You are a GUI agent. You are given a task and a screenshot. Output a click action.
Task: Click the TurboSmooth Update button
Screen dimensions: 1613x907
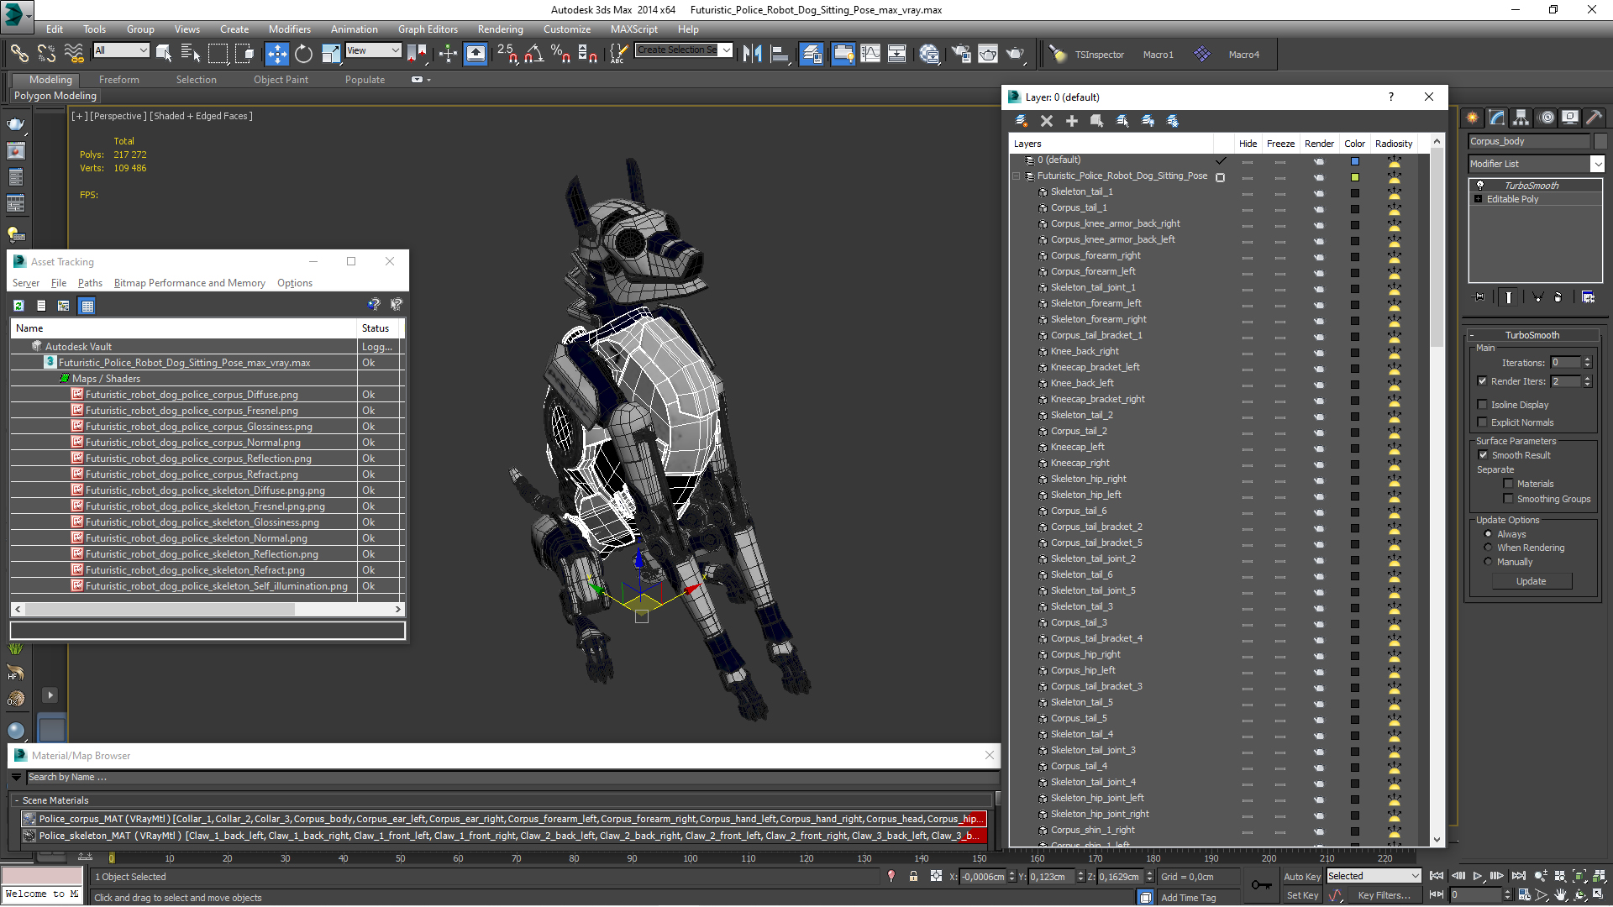tap(1531, 581)
